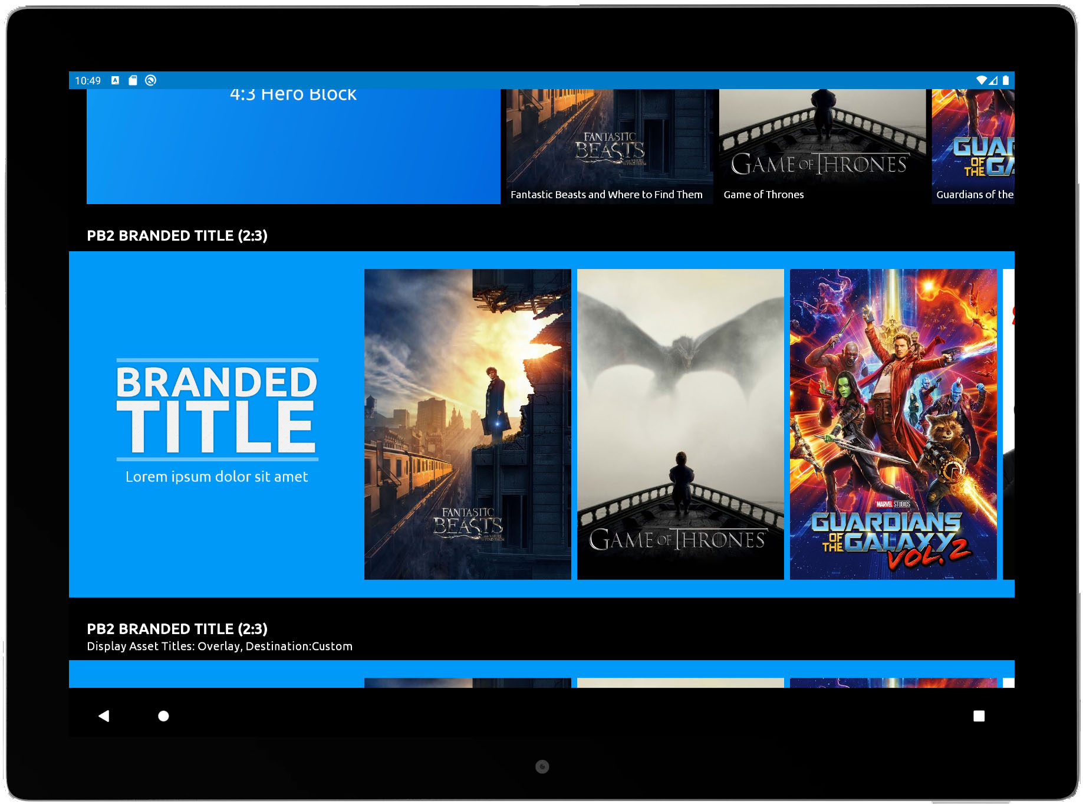The image size is (1083, 804).
Task: Tap the Wi-Fi status icon
Action: click(x=981, y=80)
